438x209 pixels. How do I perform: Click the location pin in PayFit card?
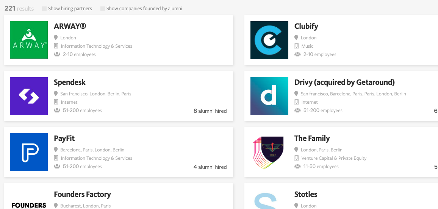(56, 150)
